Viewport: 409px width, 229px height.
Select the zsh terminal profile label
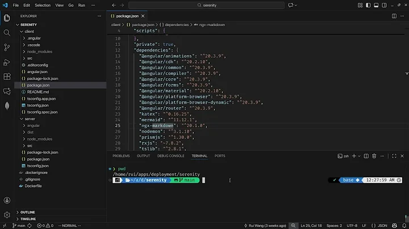pyautogui.click(x=343, y=156)
